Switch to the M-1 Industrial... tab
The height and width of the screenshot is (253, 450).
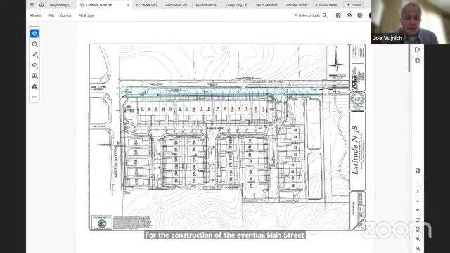point(207,5)
